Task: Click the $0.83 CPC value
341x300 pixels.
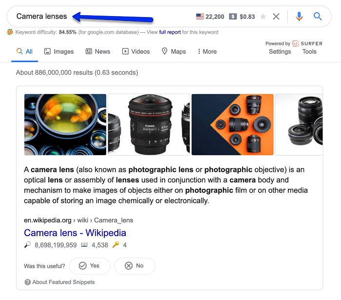Action: (x=247, y=17)
